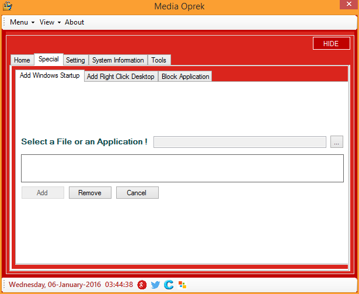Open the Add Right Click Desktop sub-tab
This screenshot has height=294, width=359.
tap(121, 77)
